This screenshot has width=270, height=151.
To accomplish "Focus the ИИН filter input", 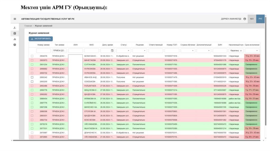I will tap(75, 51).
